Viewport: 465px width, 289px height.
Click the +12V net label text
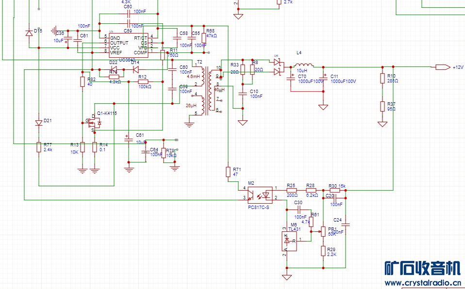point(458,67)
